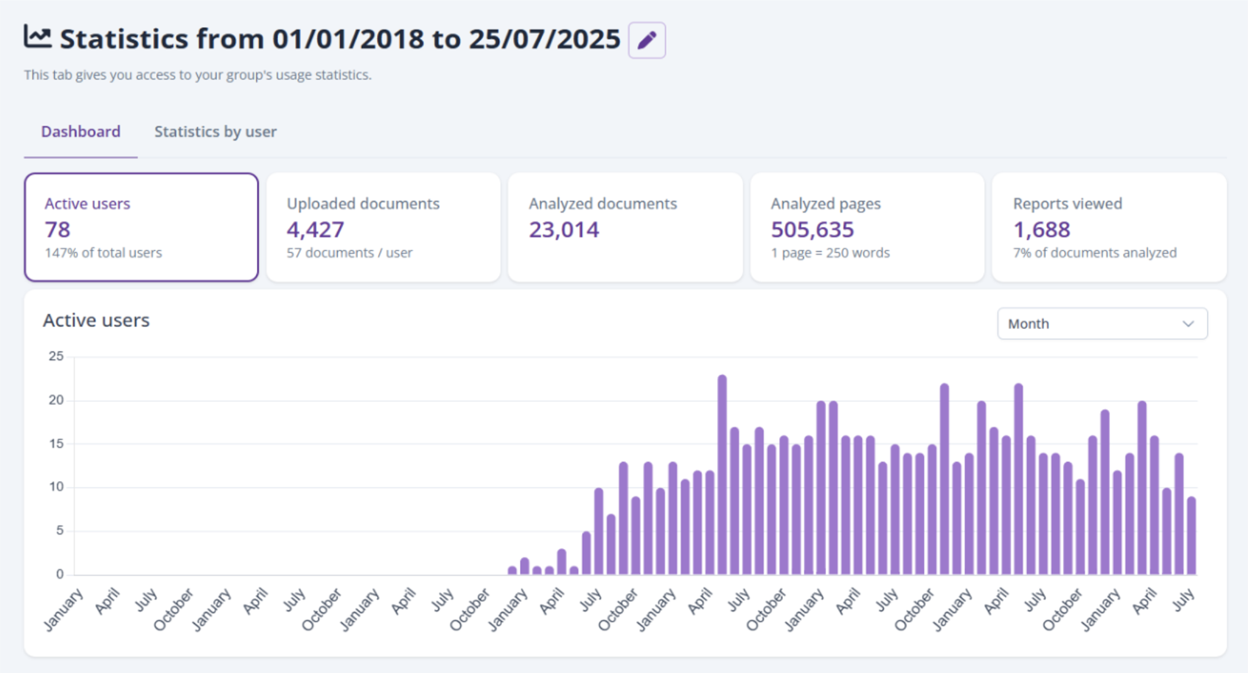Image resolution: width=1248 pixels, height=673 pixels.
Task: Open the Month period dropdown
Action: pyautogui.click(x=1102, y=324)
